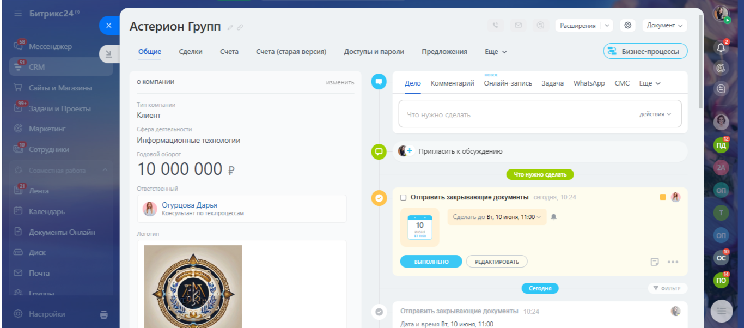Viewport: 744px width, 328px height.
Task: Open Документы Онлайн
Action: click(x=61, y=232)
